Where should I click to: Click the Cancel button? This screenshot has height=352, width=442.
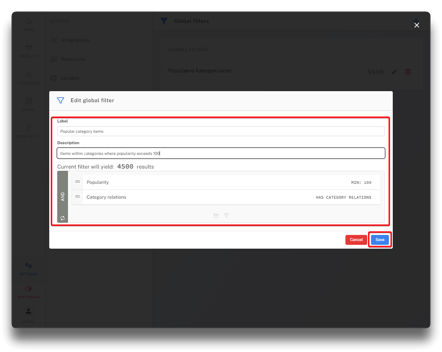tap(356, 239)
